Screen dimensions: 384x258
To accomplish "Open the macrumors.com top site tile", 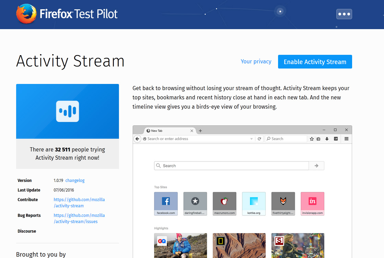I will click(225, 204).
